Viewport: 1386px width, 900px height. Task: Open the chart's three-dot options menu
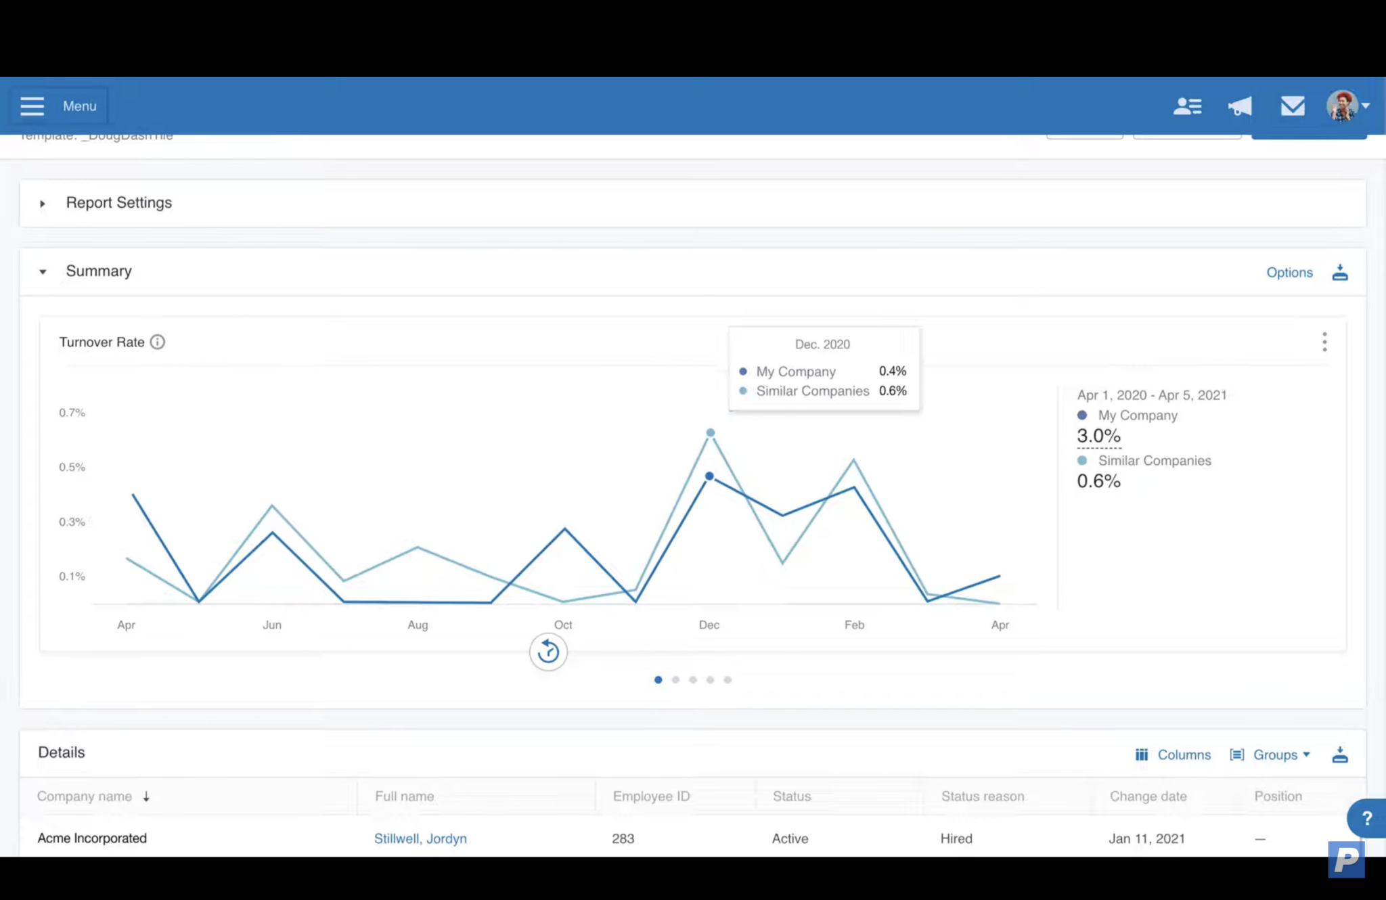1324,342
